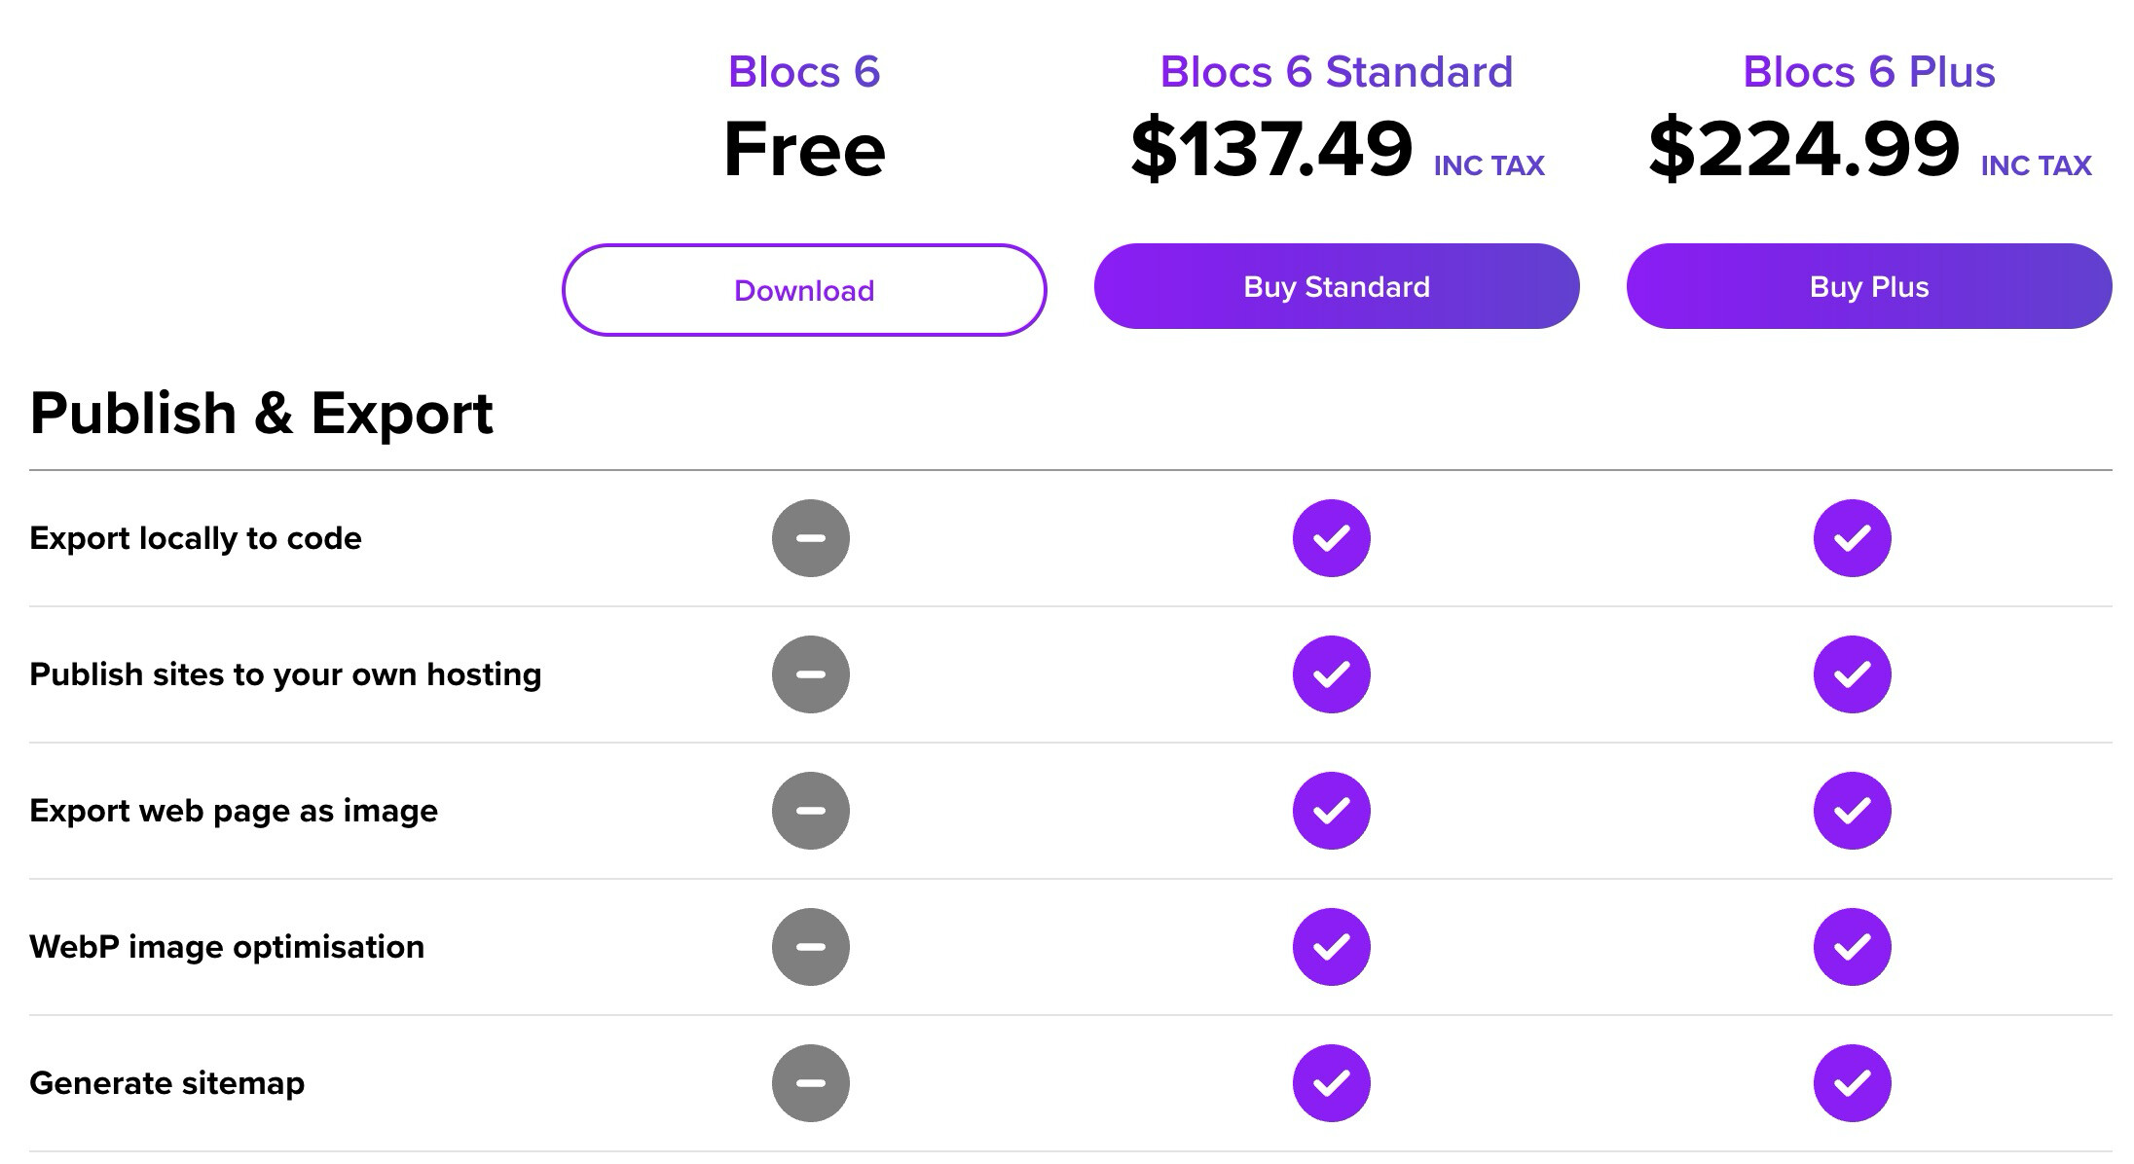Image resolution: width=2134 pixels, height=1164 pixels.
Task: Click Standard checkmark for Publish sites to hosting
Action: click(1331, 674)
